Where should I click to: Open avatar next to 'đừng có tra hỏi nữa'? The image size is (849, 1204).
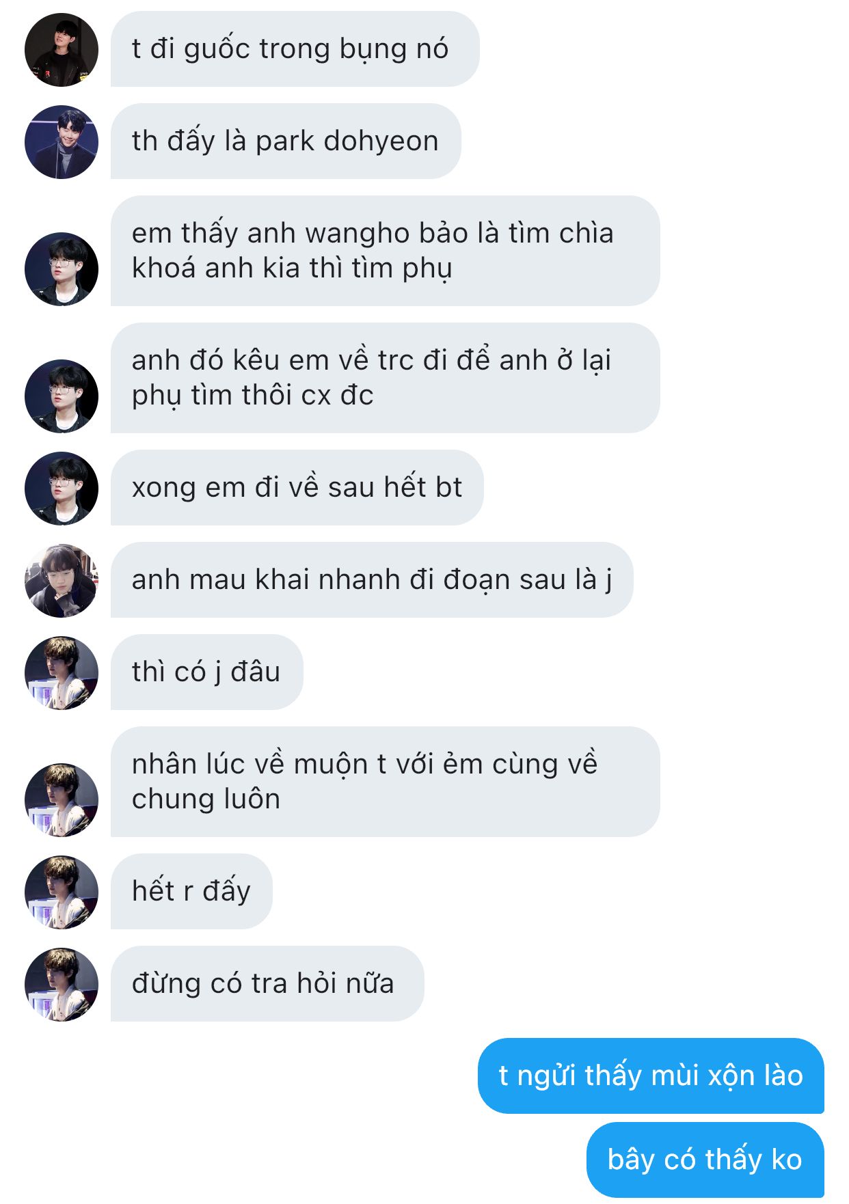[x=62, y=985]
